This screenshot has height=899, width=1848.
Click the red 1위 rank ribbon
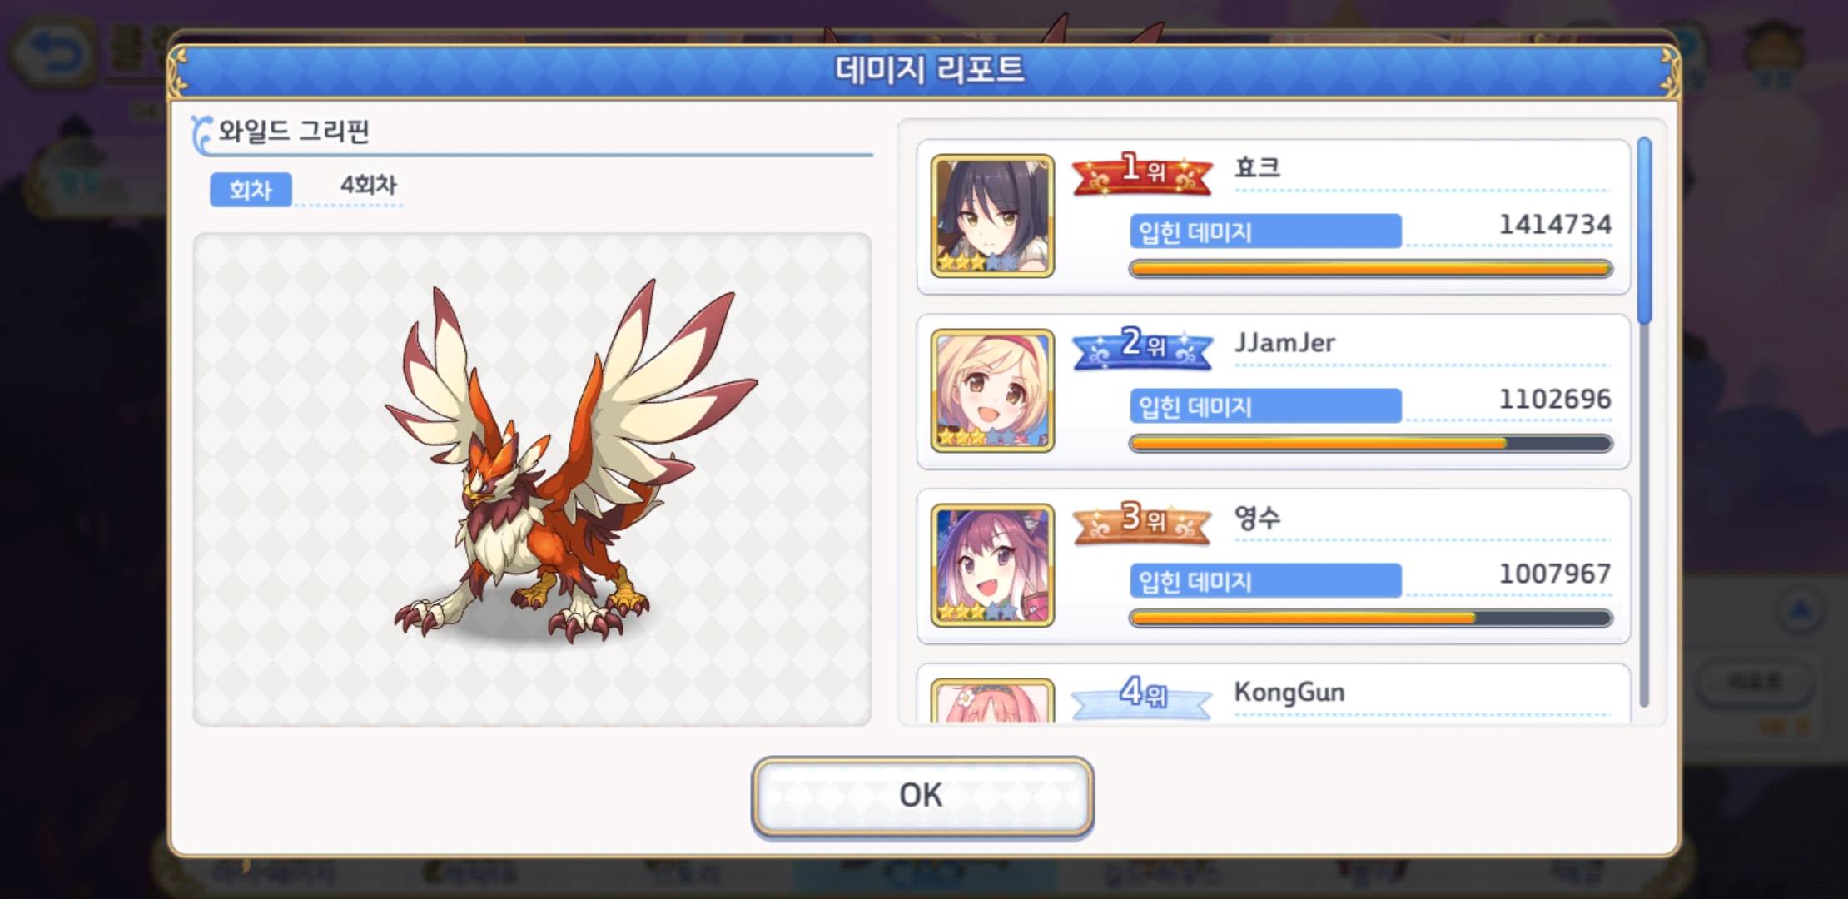point(1142,173)
